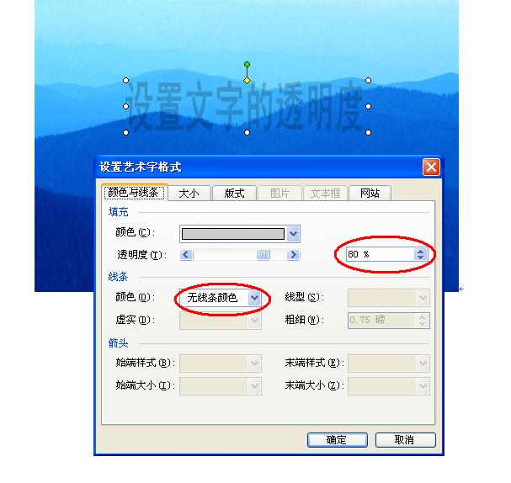
Task: Select the bottom-right resize handle of WordArt
Action: coord(368,133)
